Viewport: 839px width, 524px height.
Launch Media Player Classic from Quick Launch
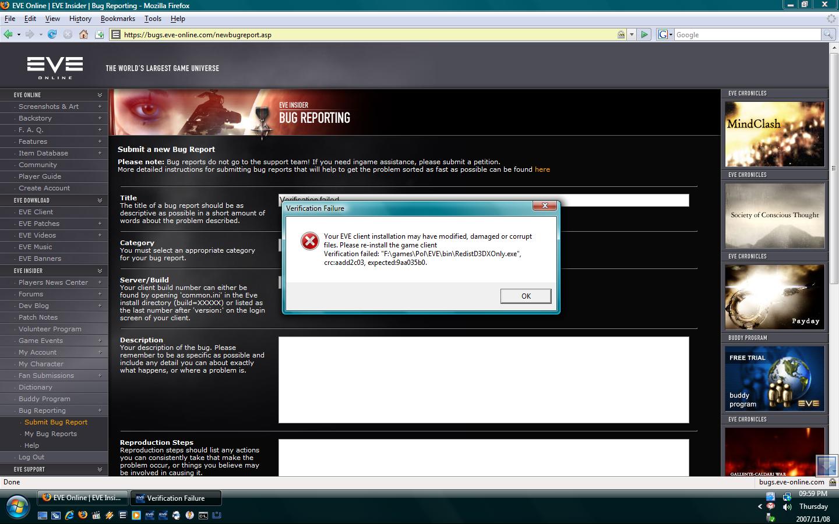coord(96,515)
